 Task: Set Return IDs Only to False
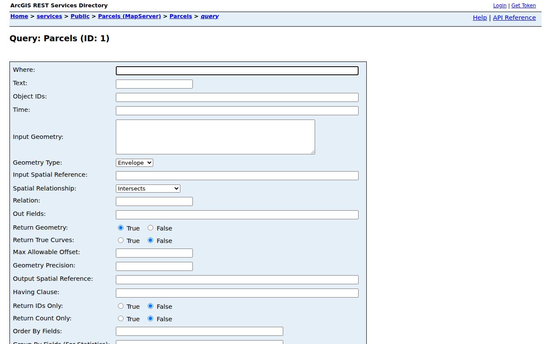point(150,306)
